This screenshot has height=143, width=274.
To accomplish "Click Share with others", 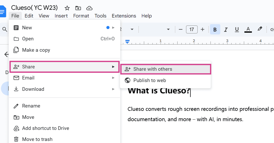I will tap(166, 69).
